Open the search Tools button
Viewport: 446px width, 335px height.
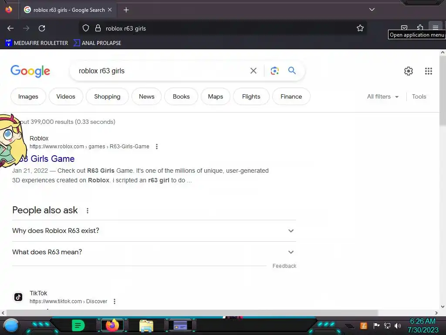click(x=419, y=96)
